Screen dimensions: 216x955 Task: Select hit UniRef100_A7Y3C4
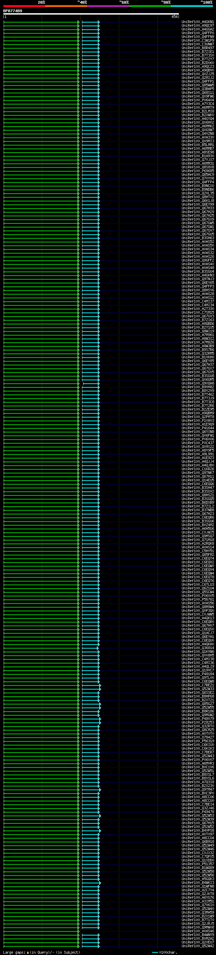(197, 104)
